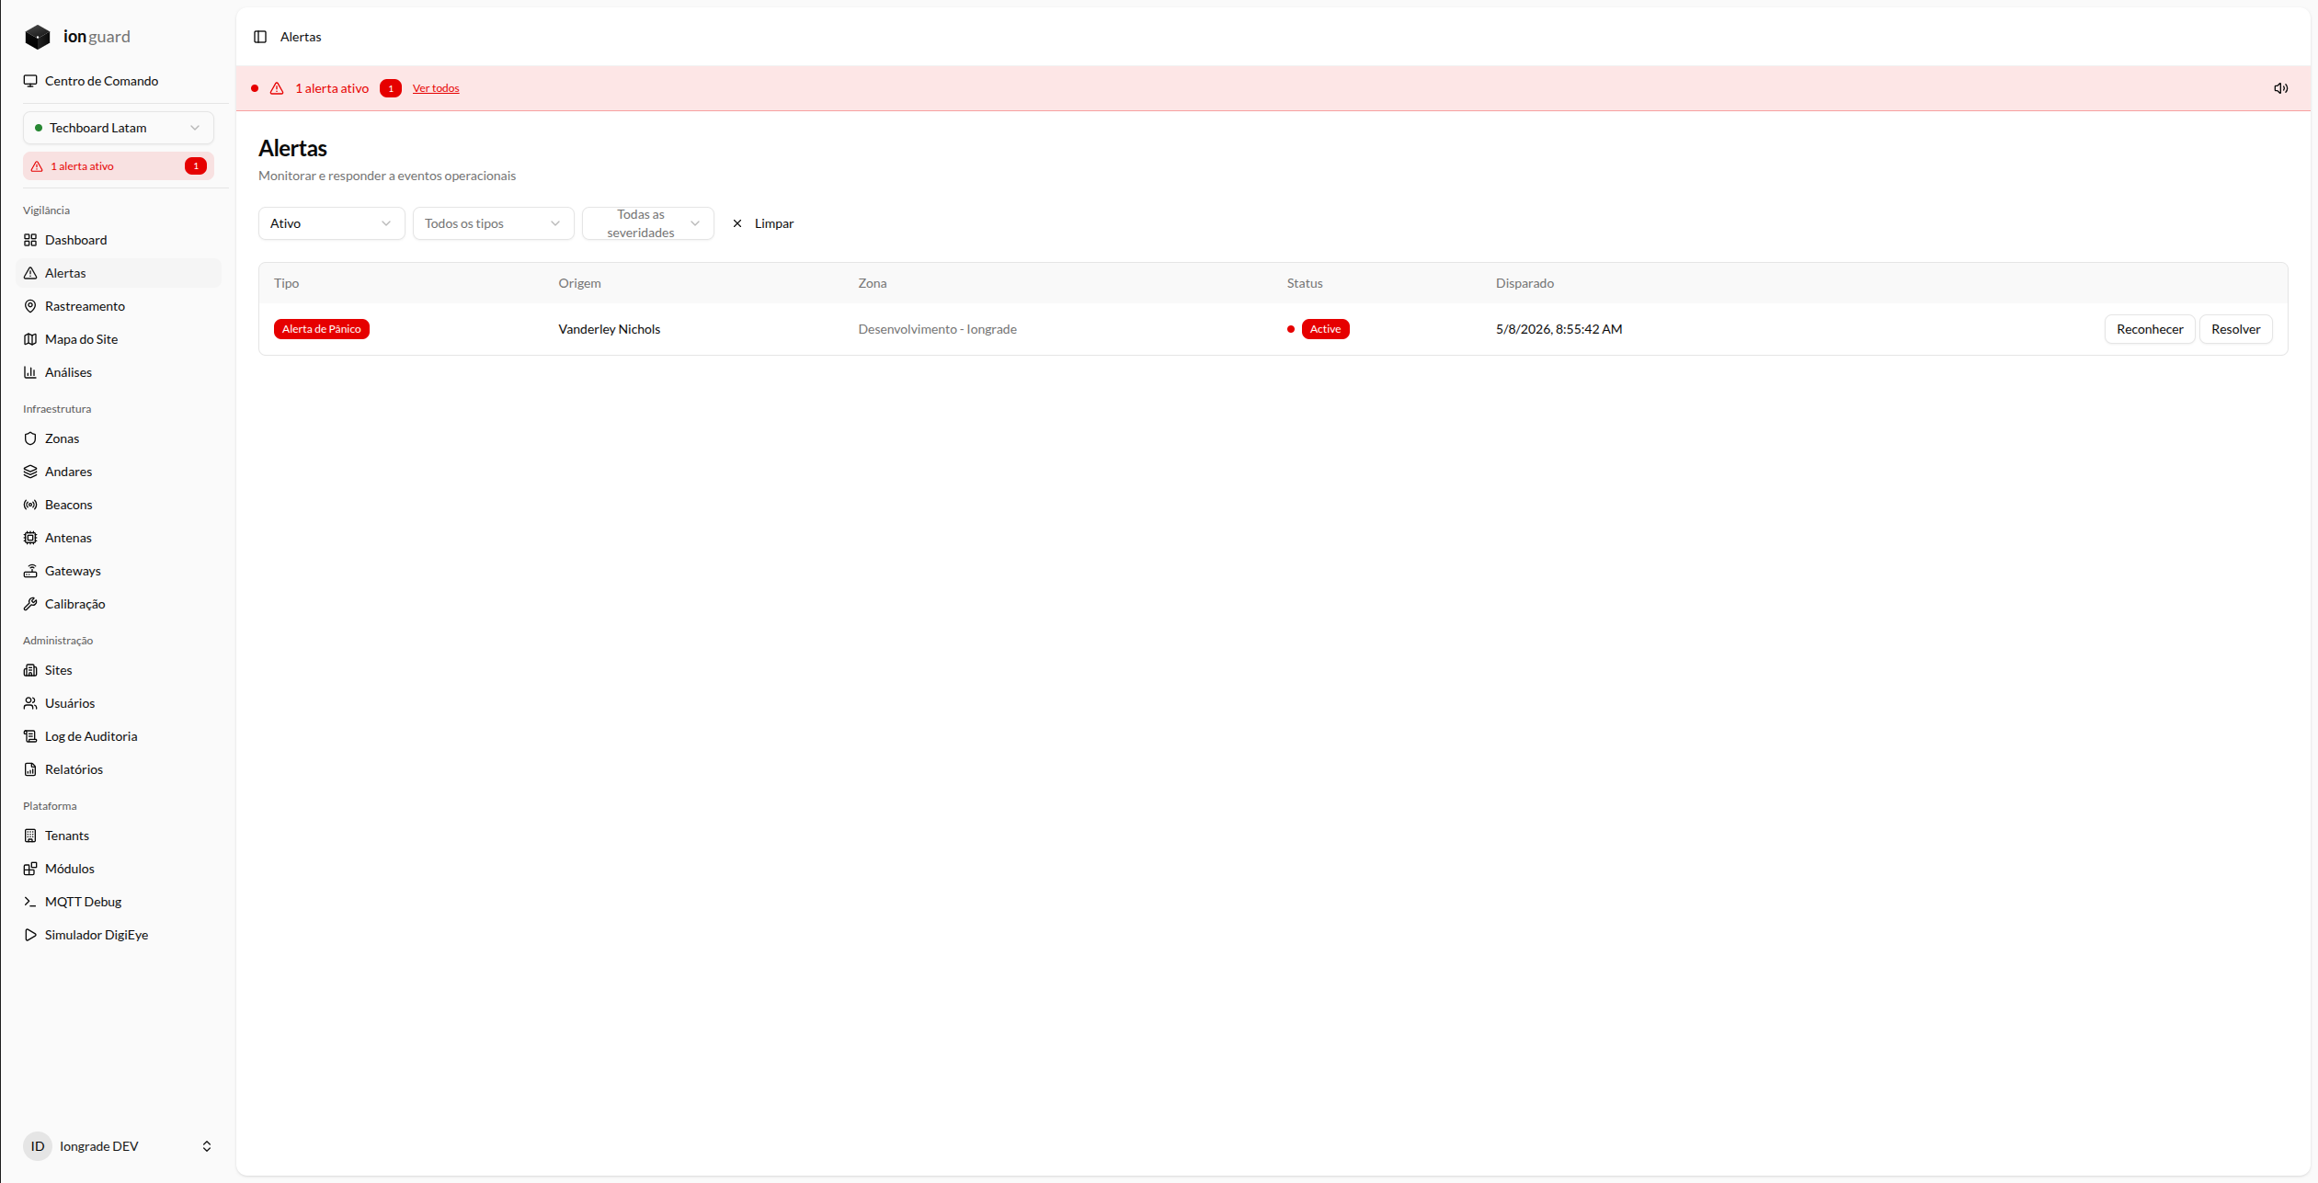Click the Alertas triangle sidebar icon

30,273
